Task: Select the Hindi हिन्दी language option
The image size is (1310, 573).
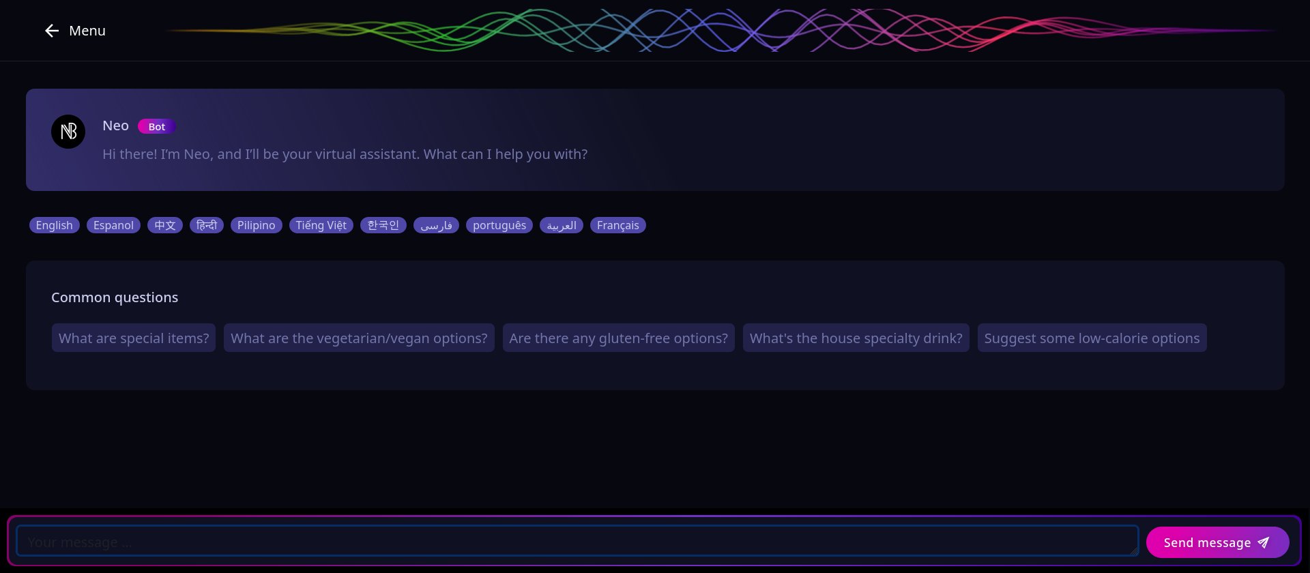Action: 207,225
